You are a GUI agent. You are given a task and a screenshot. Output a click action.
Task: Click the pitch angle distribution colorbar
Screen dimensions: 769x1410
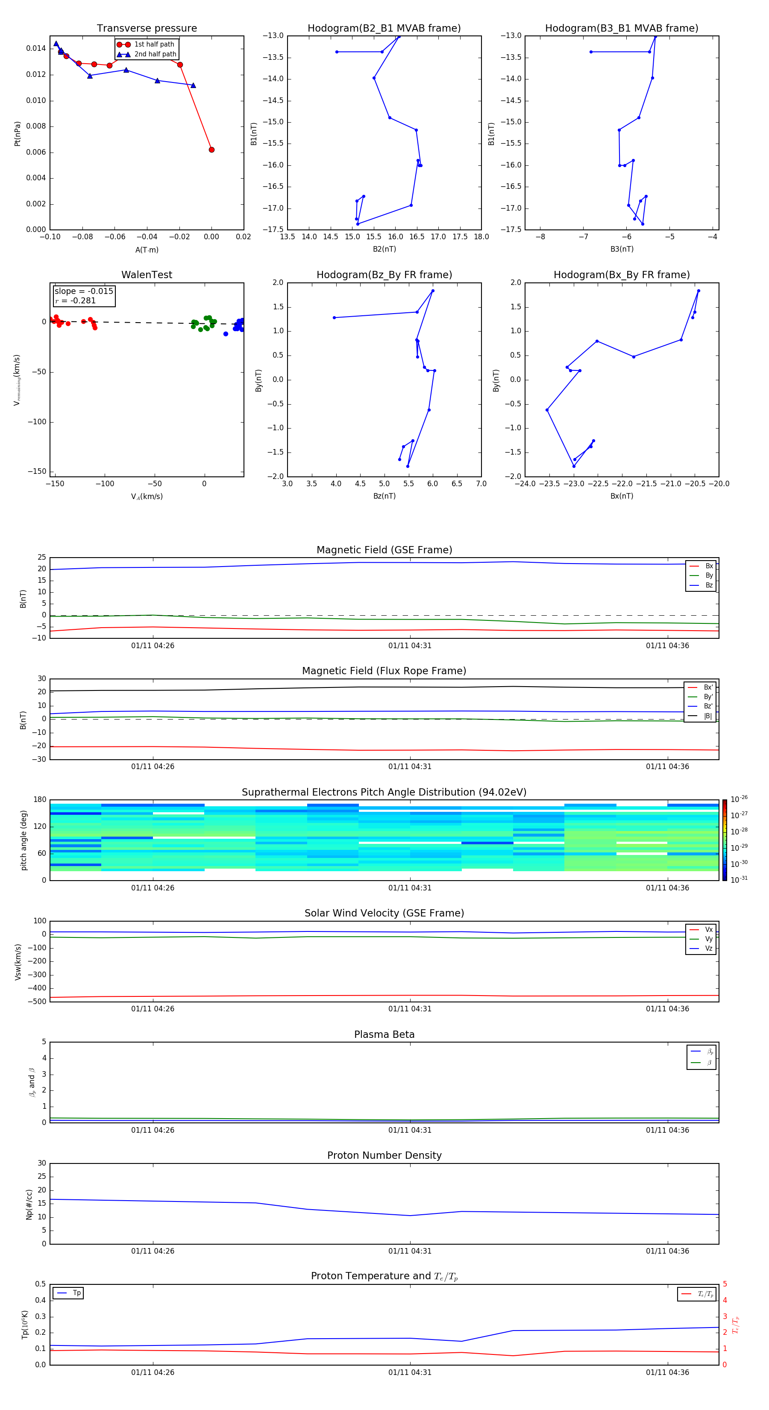pyautogui.click(x=725, y=840)
